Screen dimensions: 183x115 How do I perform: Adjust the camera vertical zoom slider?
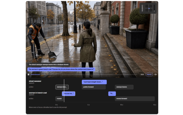tap(154, 8)
